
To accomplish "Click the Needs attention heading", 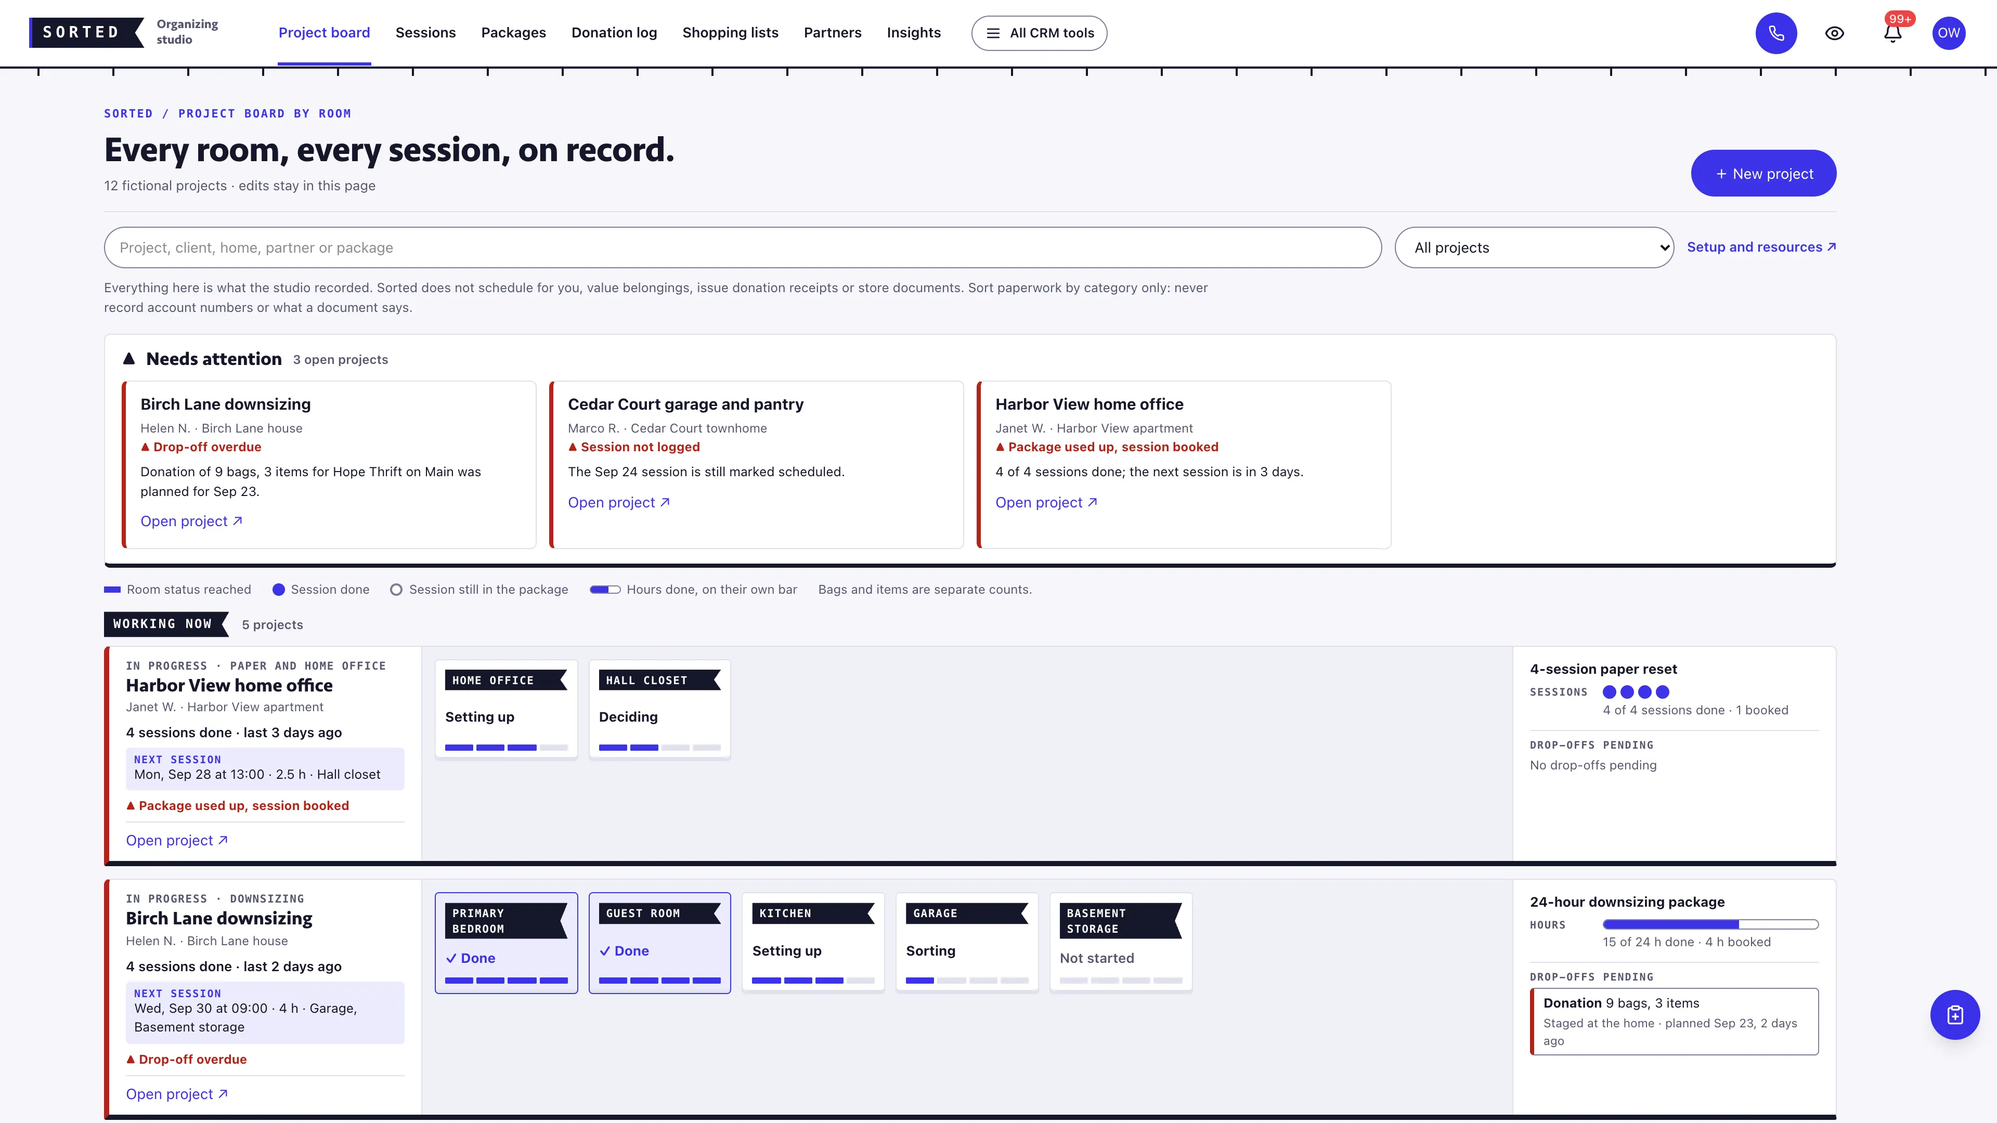I will pyautogui.click(x=214, y=359).
